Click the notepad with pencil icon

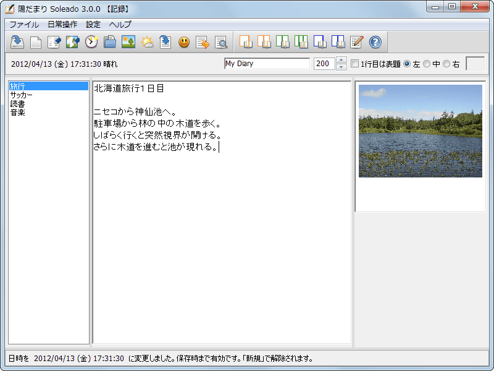(x=357, y=42)
